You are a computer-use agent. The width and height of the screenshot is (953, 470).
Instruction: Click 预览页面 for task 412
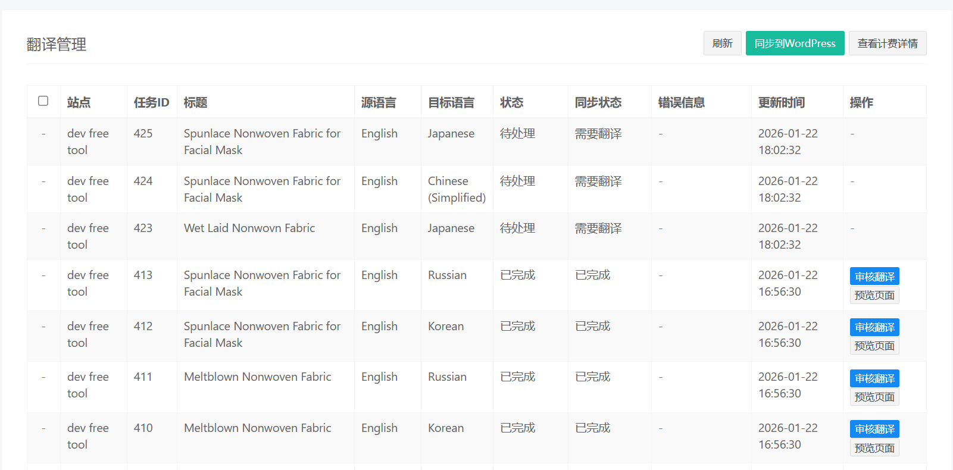[x=874, y=346]
